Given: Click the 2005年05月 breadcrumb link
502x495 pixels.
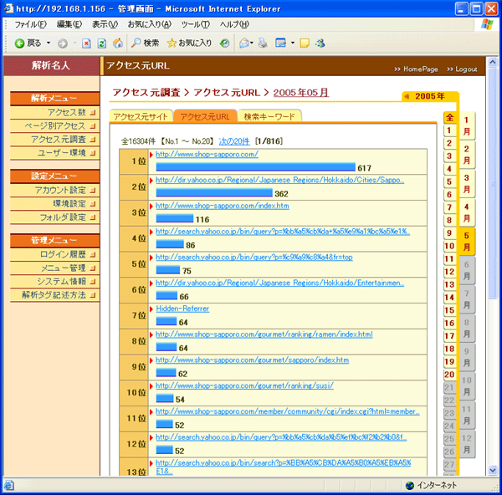Looking at the screenshot, I should [301, 93].
